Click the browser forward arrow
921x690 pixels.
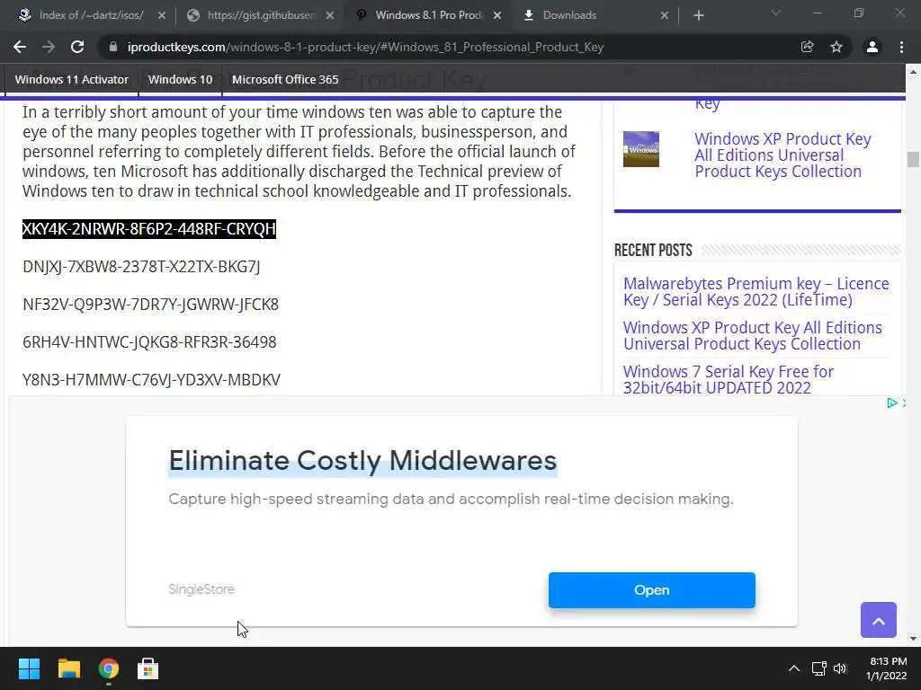49,47
